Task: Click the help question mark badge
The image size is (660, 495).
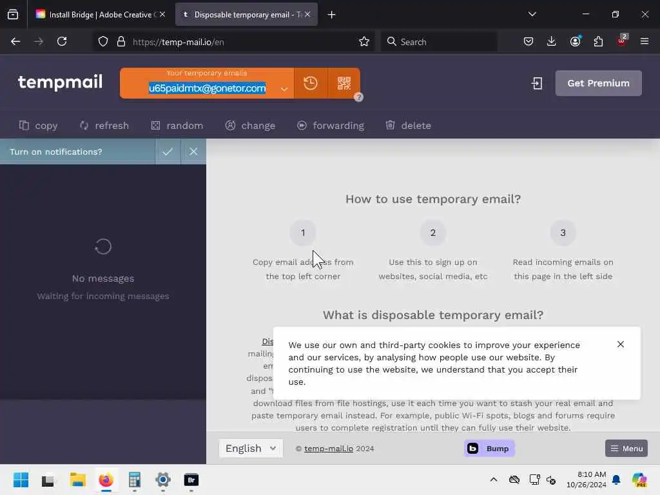Action: pyautogui.click(x=358, y=97)
